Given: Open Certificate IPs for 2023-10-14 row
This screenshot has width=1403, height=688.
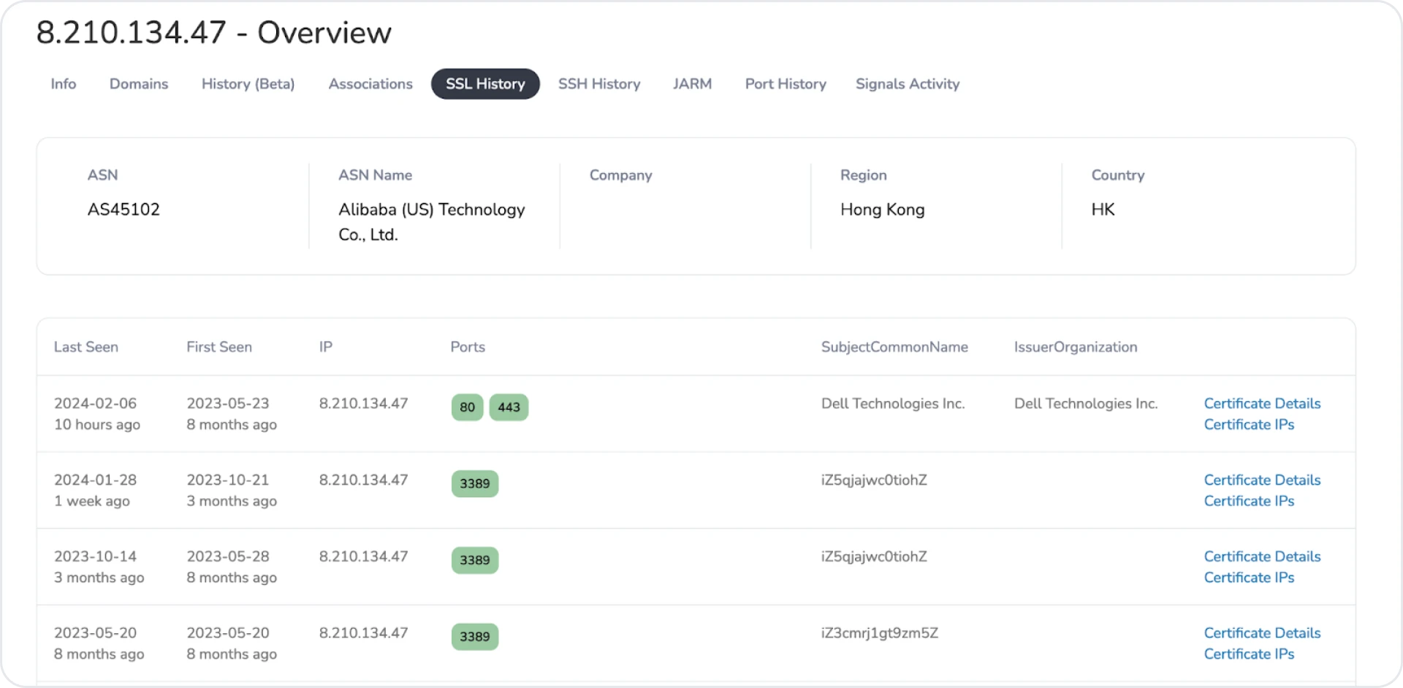Looking at the screenshot, I should coord(1249,578).
